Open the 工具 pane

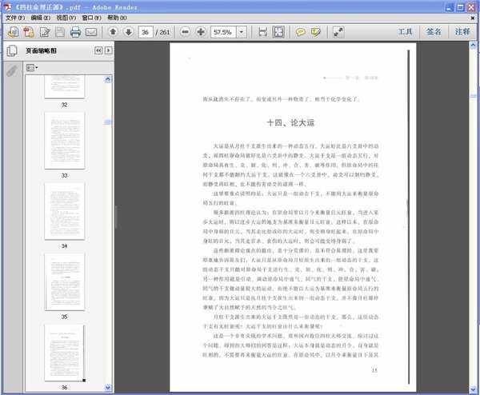coord(405,32)
